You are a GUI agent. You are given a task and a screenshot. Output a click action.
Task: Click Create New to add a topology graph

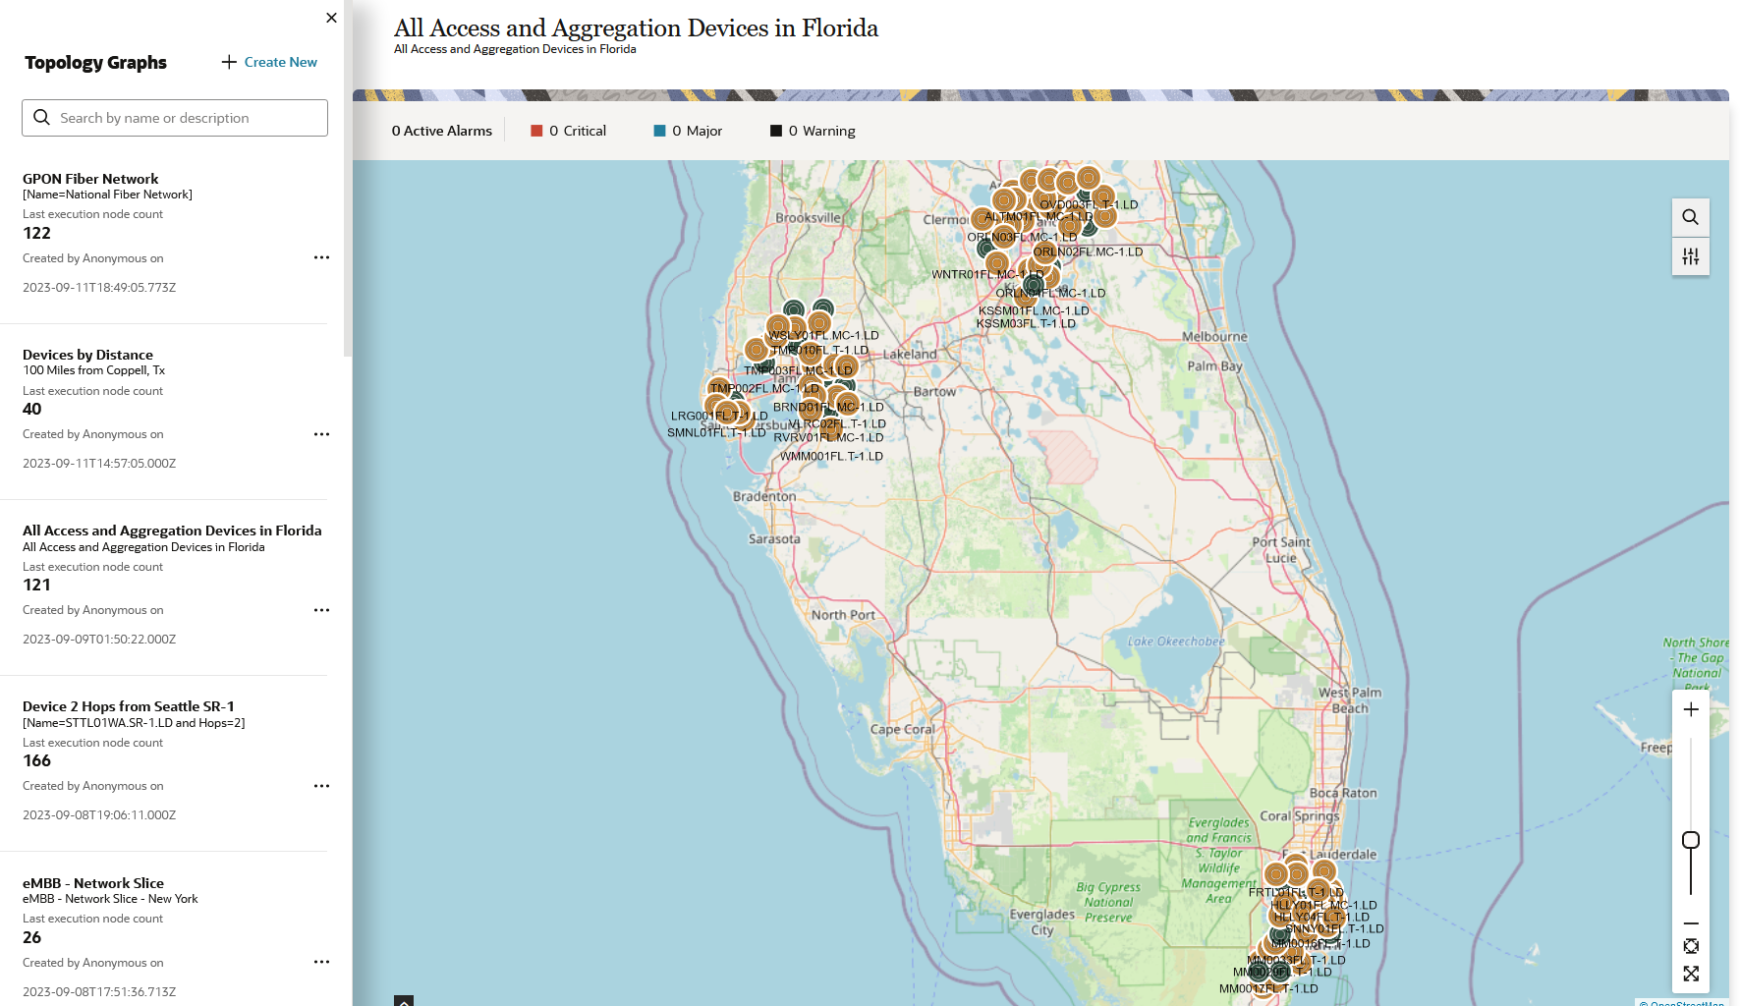269,62
